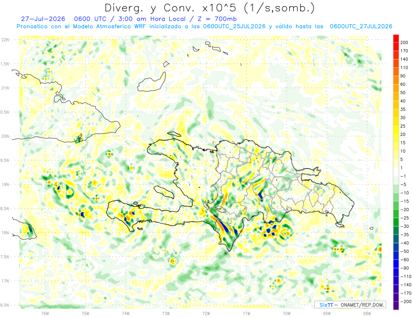Viewport: 412px width, 318px height.
Task: Click the colorbar value '-200'
Action: 406,302
